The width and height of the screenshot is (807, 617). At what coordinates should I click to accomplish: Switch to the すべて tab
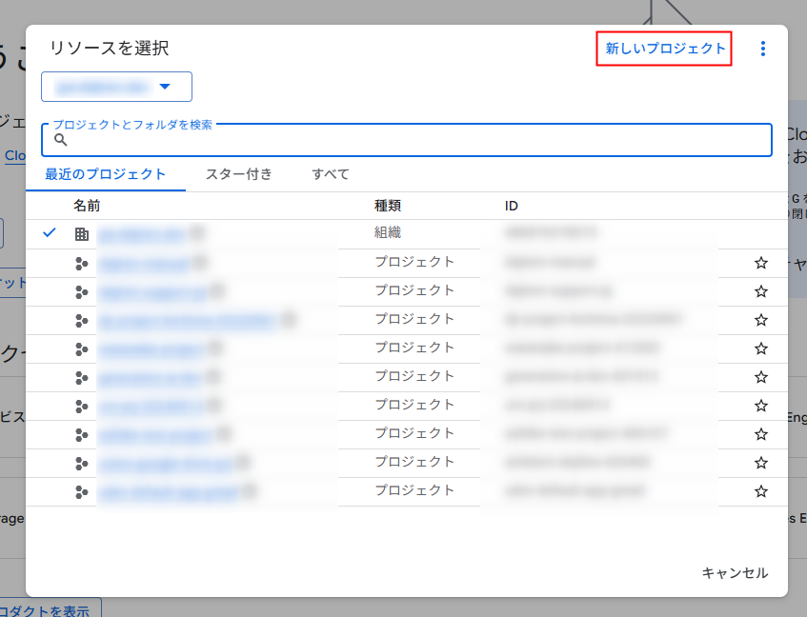point(331,174)
